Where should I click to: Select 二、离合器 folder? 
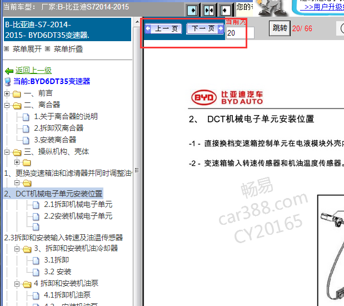coord(42,105)
